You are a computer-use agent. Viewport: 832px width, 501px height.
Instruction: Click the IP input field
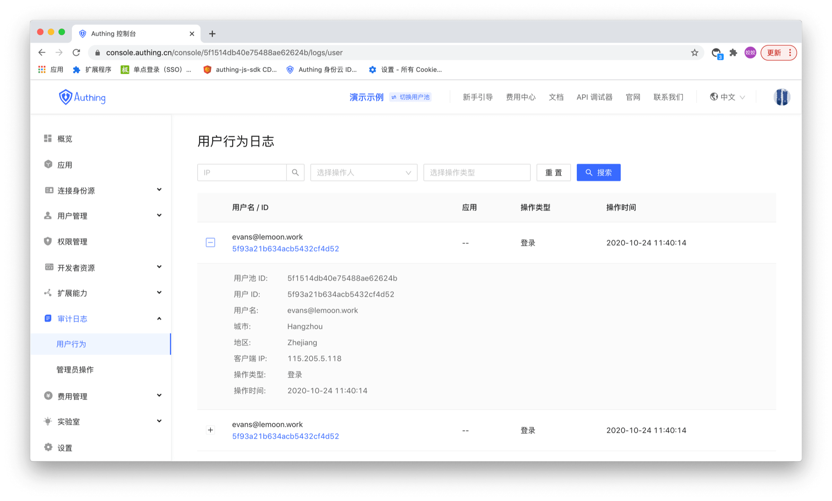[242, 172]
